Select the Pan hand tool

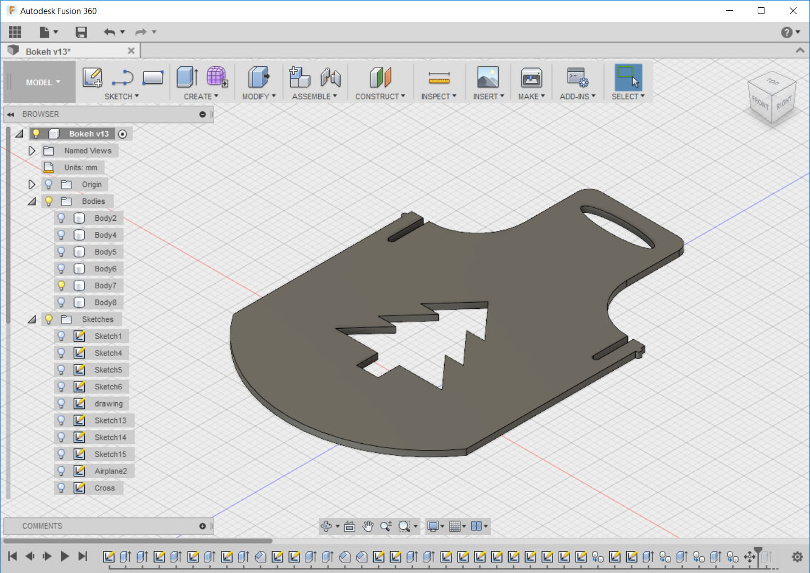[x=368, y=526]
